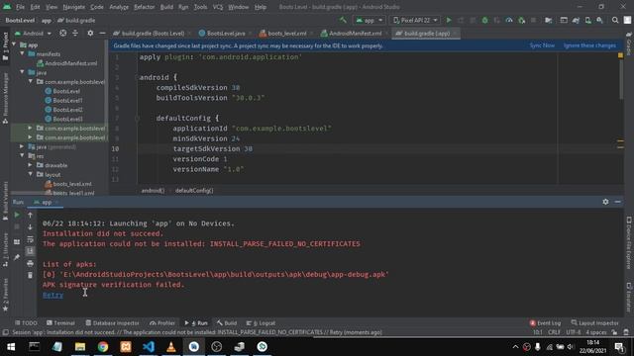Open the VCS menu
The height and width of the screenshot is (356, 634).
(218, 7)
